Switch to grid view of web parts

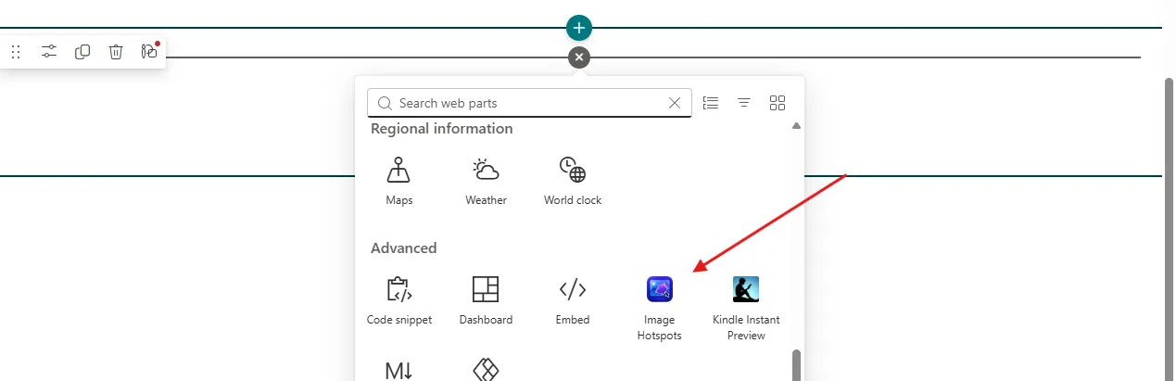778,103
